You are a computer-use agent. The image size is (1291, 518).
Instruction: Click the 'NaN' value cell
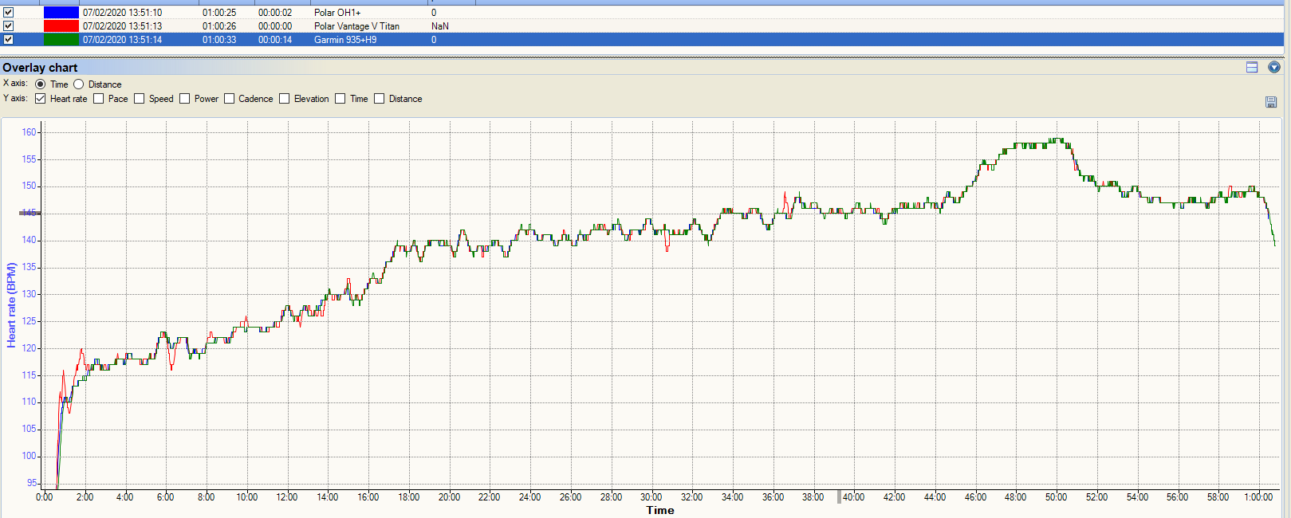[440, 26]
